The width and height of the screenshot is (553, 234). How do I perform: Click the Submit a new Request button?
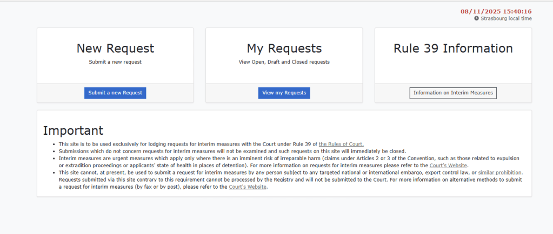[x=115, y=93]
